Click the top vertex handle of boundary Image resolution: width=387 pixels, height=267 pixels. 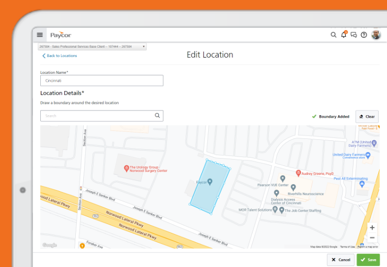click(207, 160)
